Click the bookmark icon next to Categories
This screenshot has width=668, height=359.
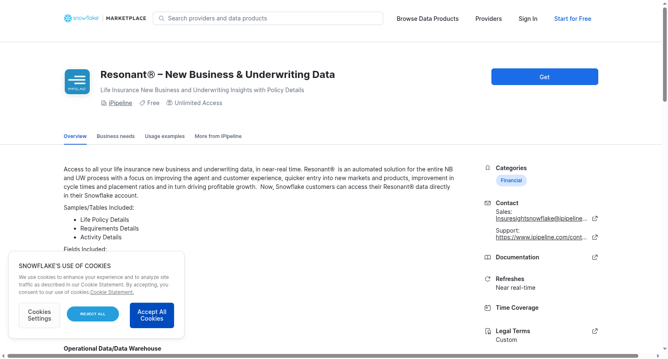click(488, 168)
